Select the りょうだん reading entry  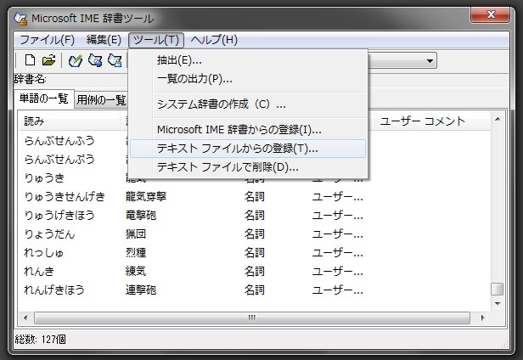click(49, 233)
